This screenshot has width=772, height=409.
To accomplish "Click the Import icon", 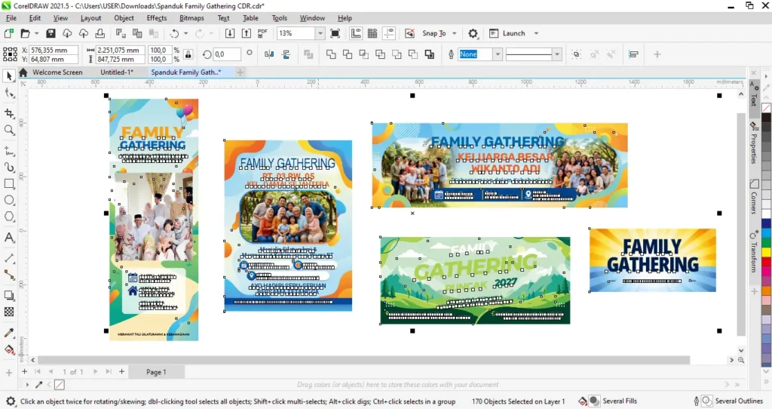I will coord(229,33).
